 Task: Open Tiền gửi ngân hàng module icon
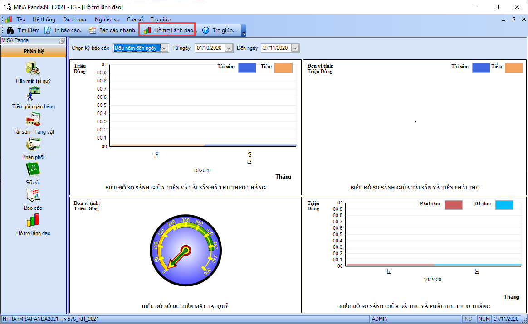(x=33, y=93)
